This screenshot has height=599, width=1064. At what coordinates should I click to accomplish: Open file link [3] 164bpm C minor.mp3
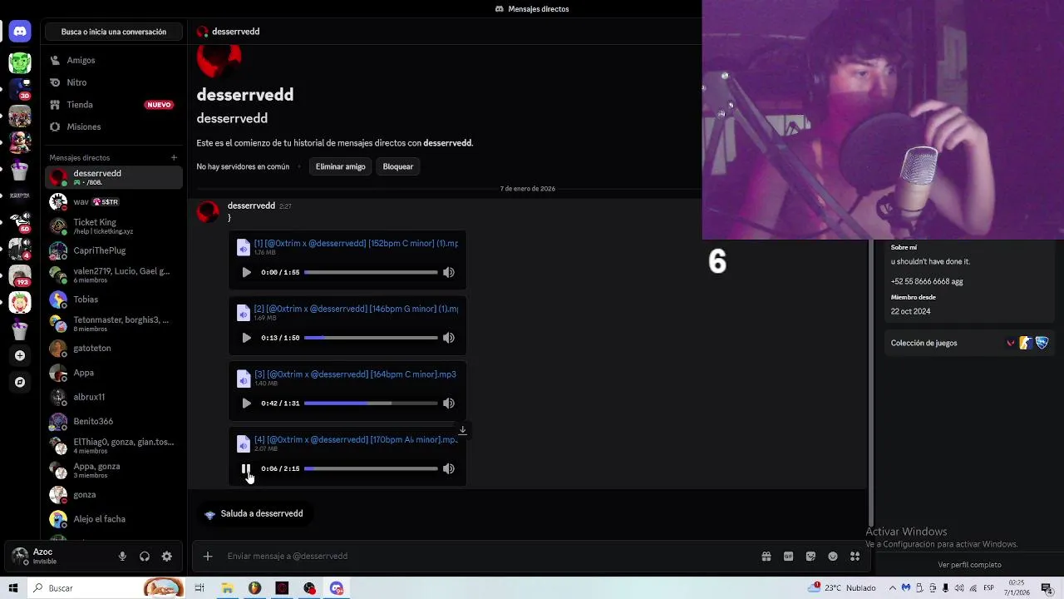pyautogui.click(x=355, y=374)
